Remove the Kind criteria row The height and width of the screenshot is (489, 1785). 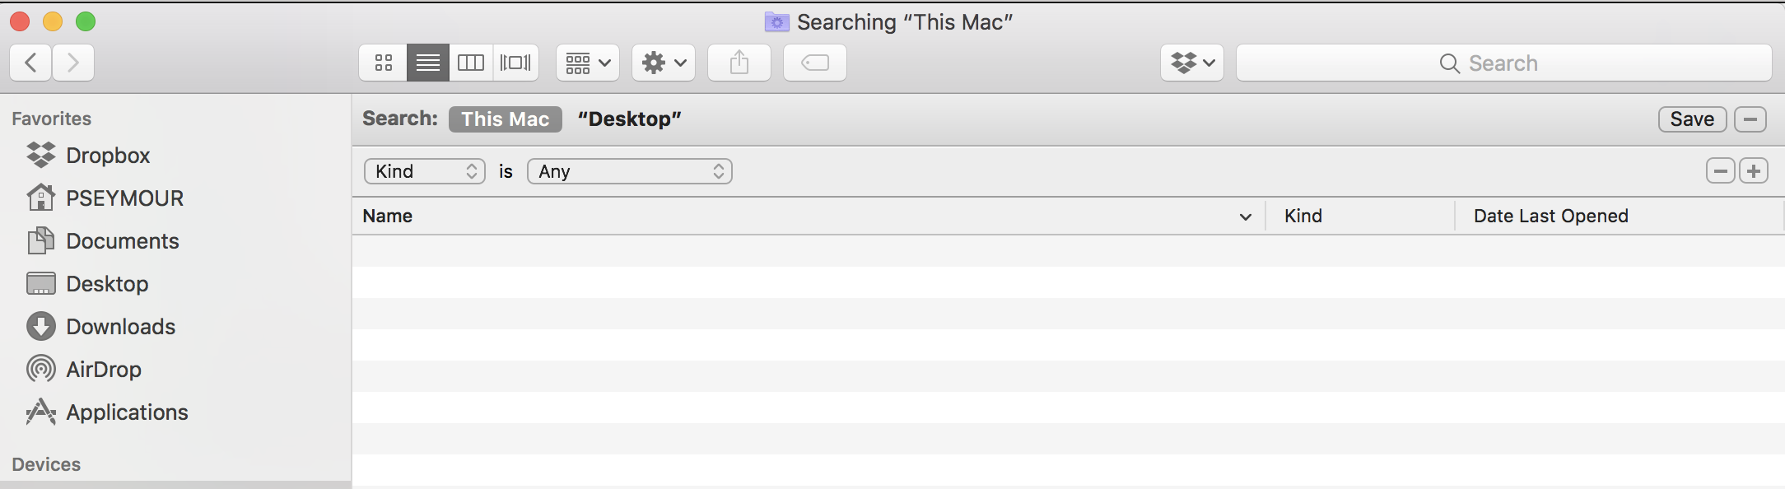pyautogui.click(x=1720, y=171)
